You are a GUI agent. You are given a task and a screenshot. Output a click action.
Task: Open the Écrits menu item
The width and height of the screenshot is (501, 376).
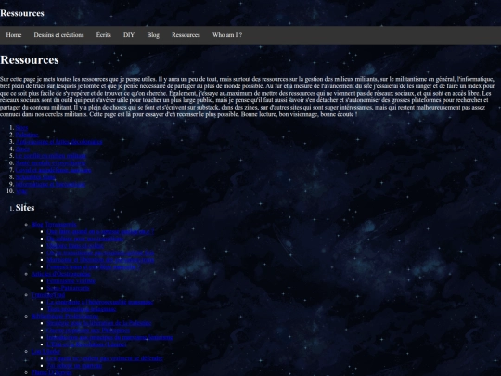[104, 35]
